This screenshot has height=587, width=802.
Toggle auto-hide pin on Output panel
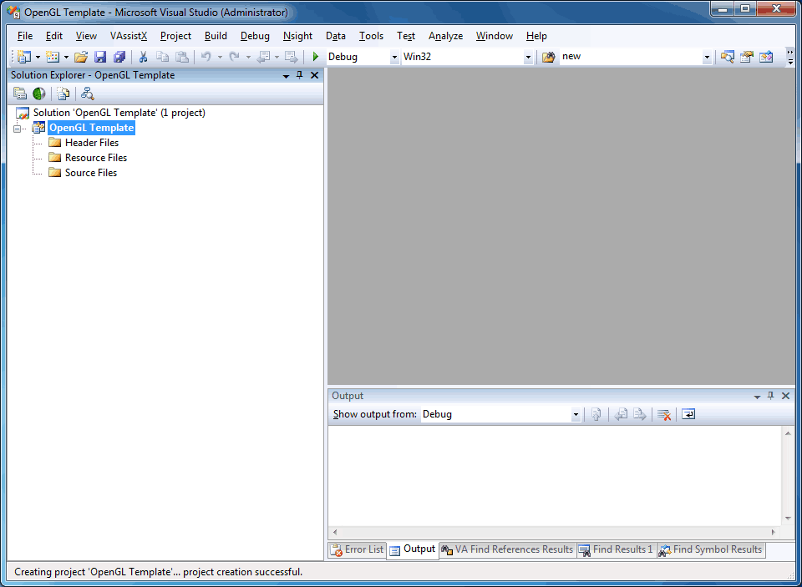771,396
